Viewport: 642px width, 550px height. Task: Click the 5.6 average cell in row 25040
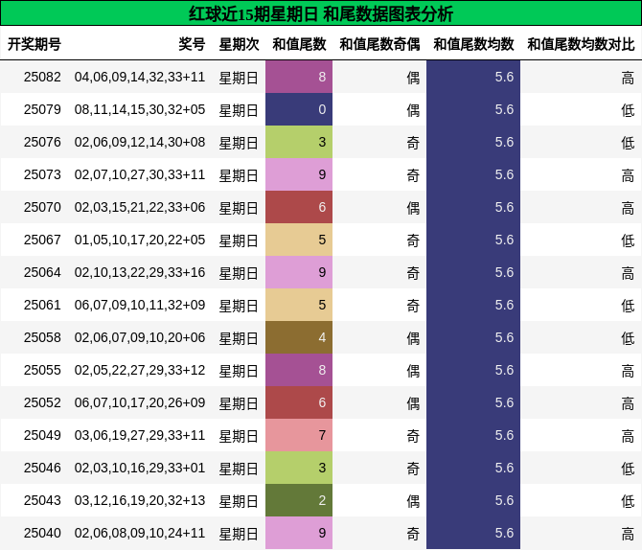click(473, 533)
